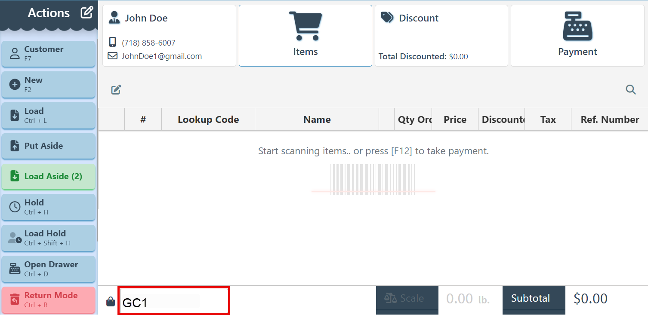Click the search magnifier icon
The height and width of the screenshot is (315, 648).
pos(630,90)
